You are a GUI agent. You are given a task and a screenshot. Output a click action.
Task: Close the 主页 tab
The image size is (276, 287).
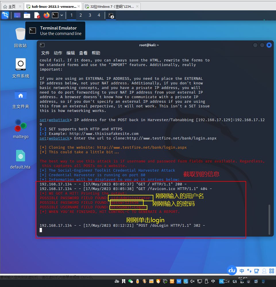point(20,6)
